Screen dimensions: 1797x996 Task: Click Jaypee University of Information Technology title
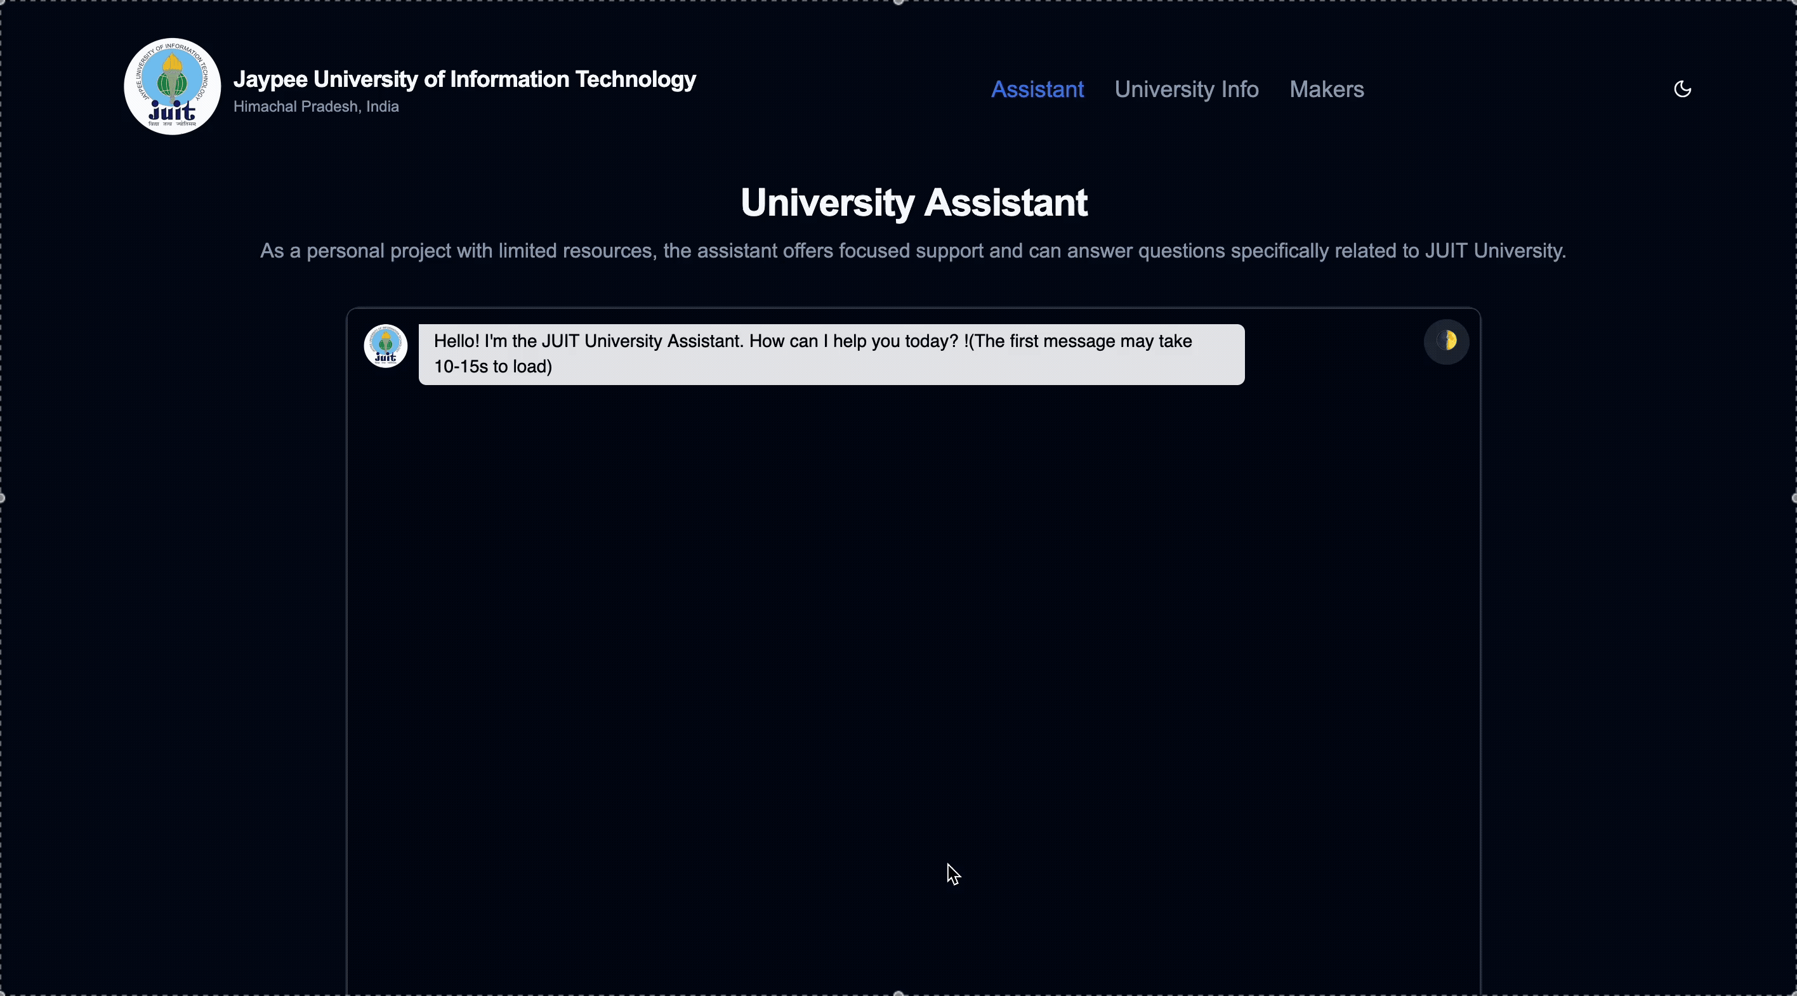[x=464, y=79]
